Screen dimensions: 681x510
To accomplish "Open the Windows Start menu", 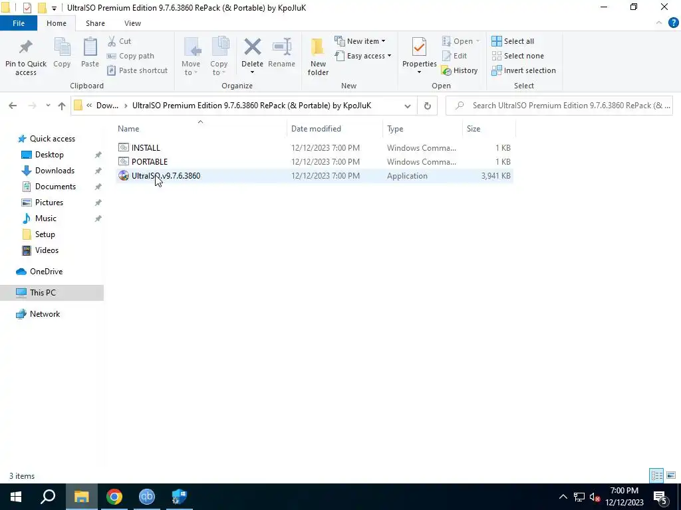I will tap(16, 497).
